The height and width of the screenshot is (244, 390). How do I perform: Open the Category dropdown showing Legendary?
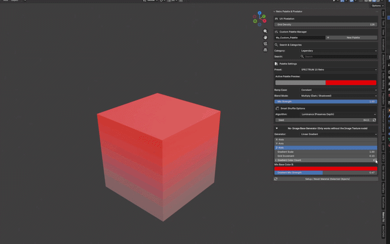pos(338,51)
